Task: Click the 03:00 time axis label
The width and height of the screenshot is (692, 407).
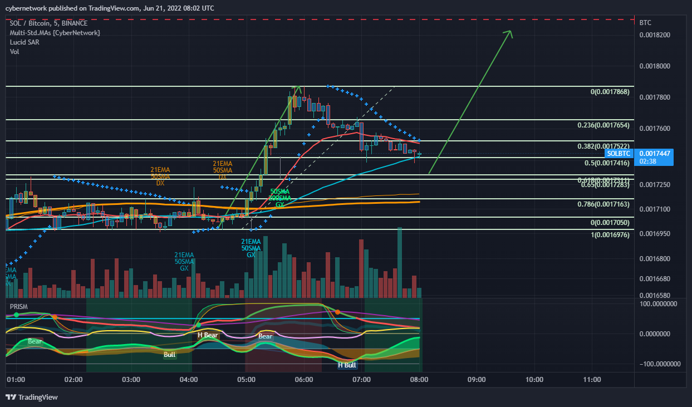Action: 131,380
